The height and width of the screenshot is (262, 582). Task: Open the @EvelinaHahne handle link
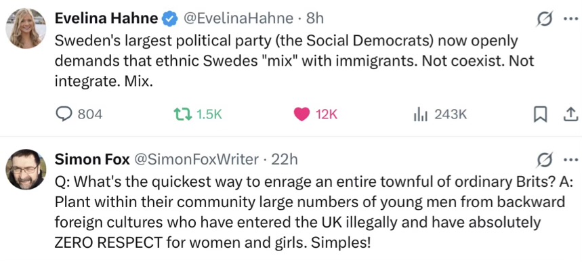coord(237,18)
